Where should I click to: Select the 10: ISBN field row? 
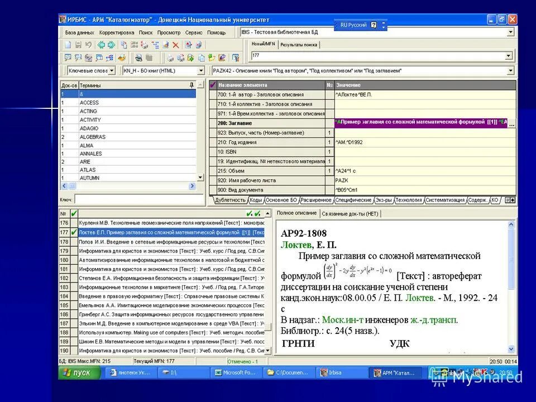click(362, 152)
